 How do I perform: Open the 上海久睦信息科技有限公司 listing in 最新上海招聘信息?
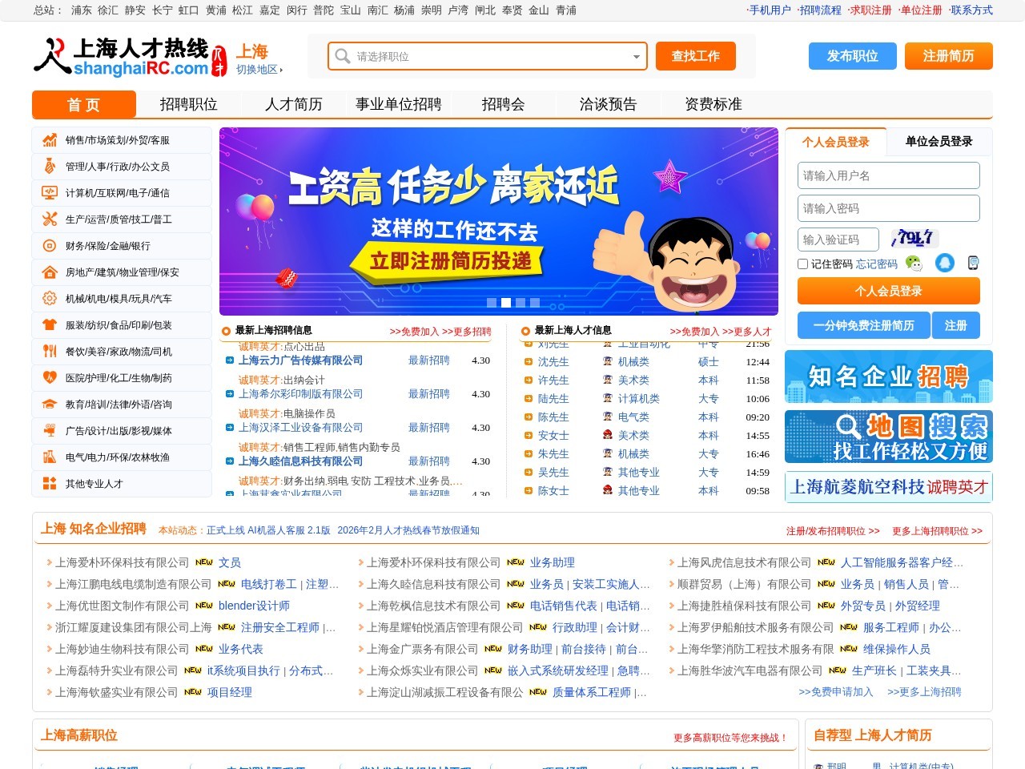pos(300,461)
